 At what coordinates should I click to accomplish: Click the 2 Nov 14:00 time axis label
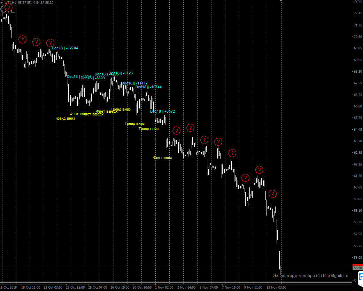click(x=186, y=287)
